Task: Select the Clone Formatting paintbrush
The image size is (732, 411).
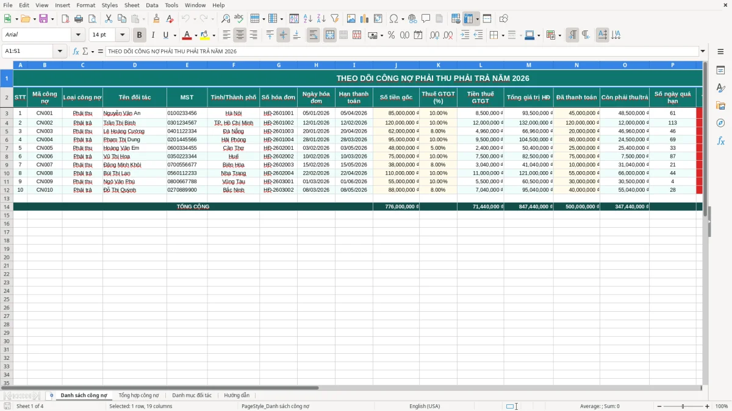Action: click(157, 19)
